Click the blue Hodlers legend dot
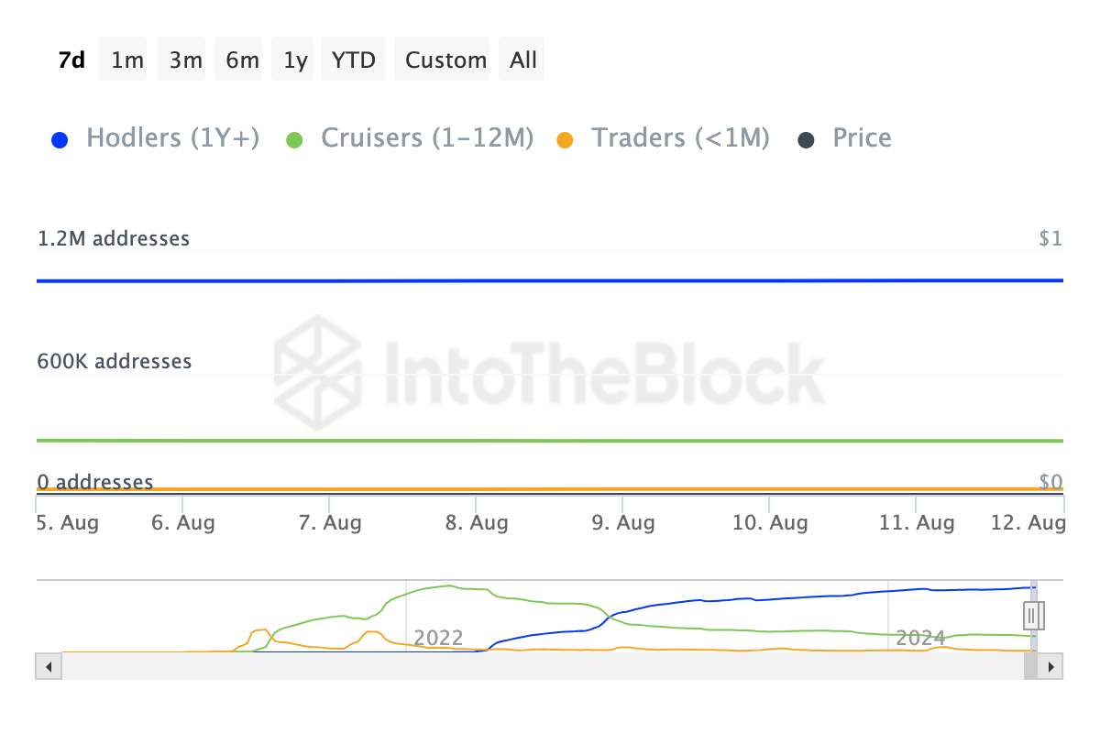The image size is (1100, 733). click(60, 140)
